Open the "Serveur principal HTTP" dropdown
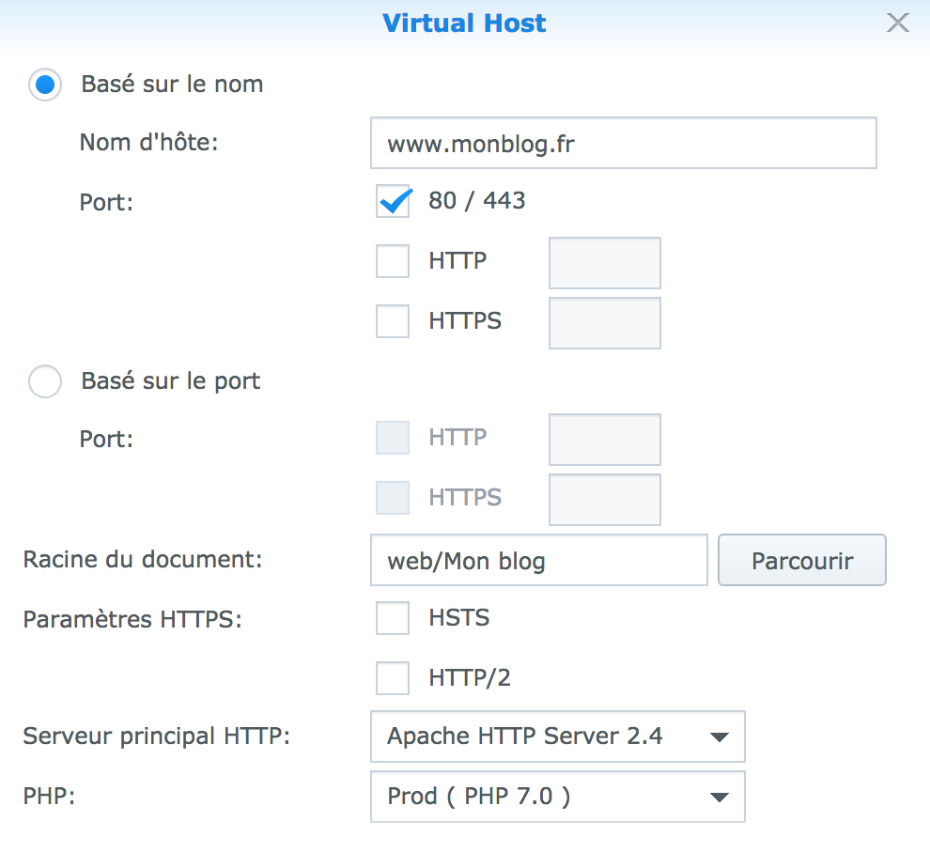This screenshot has height=868, width=930. click(x=557, y=736)
